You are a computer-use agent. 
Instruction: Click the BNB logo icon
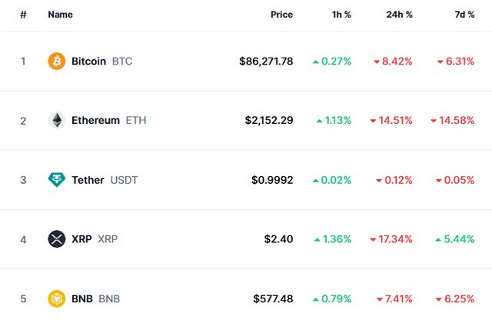pos(57,298)
